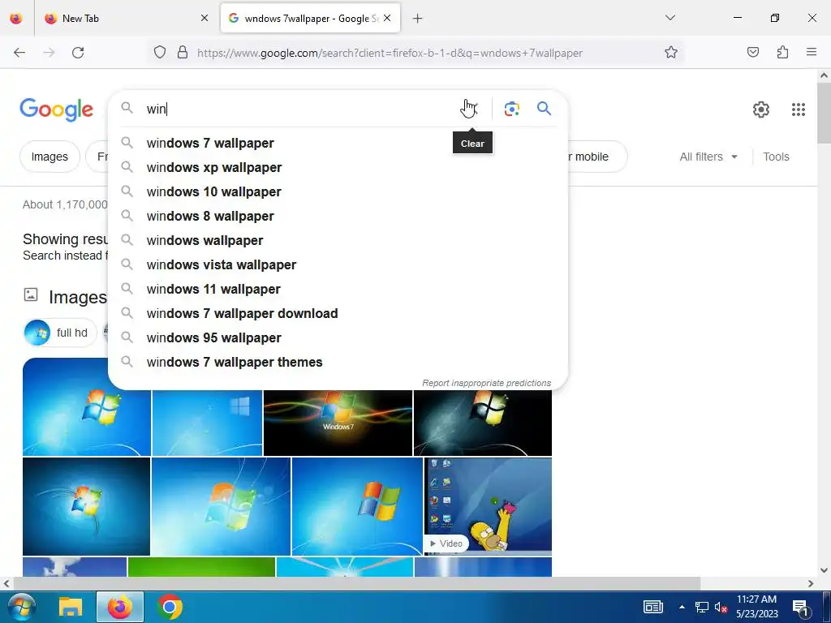Open the muted volume tray icon
The image size is (831, 623).
click(721, 607)
